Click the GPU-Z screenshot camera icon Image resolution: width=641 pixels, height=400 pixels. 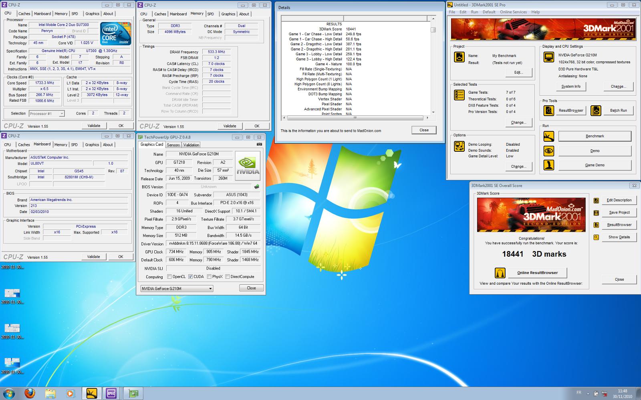coord(259,144)
